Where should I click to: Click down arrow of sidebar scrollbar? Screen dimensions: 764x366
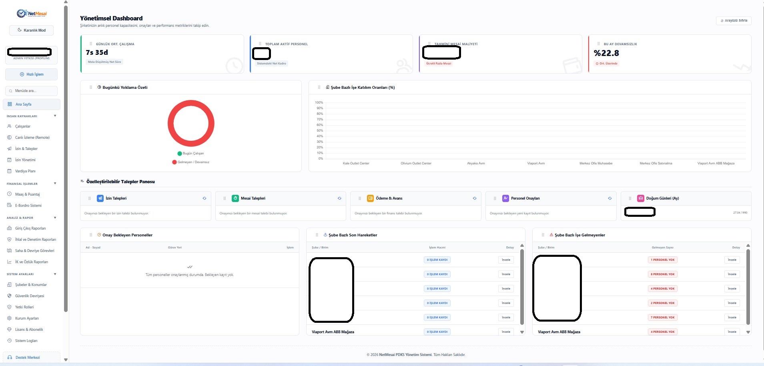point(66,360)
